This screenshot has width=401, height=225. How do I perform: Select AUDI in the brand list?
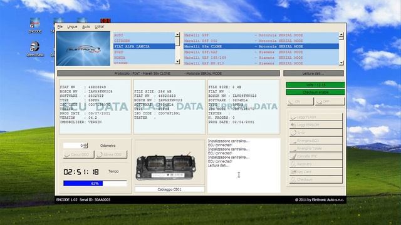144,35
